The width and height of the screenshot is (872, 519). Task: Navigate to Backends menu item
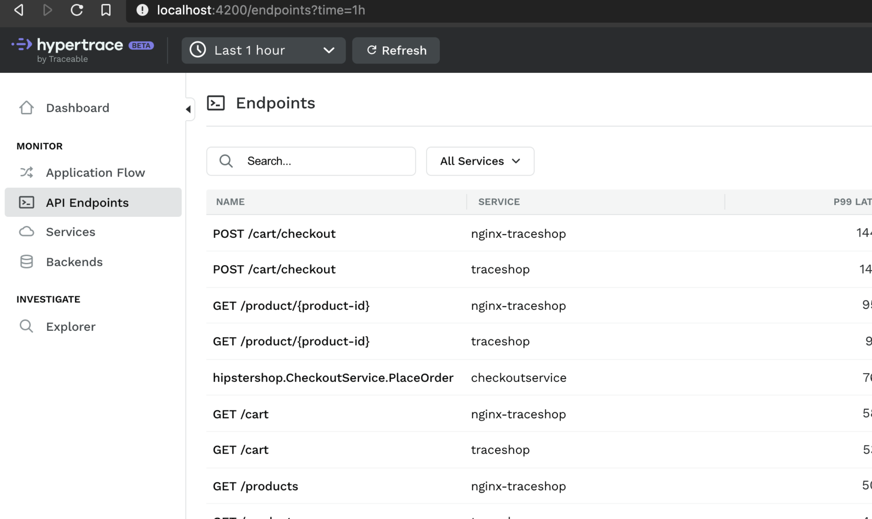click(x=74, y=262)
